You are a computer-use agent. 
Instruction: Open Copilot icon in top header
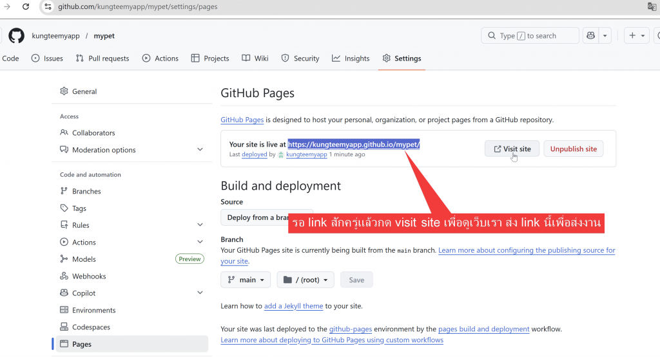(590, 36)
